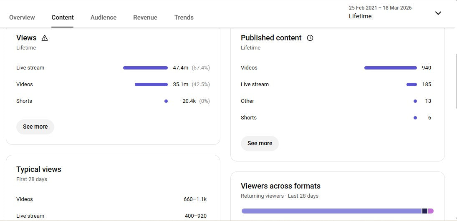Click the vertical page scrollbar
This screenshot has width=457, height=221.
click(x=455, y=79)
